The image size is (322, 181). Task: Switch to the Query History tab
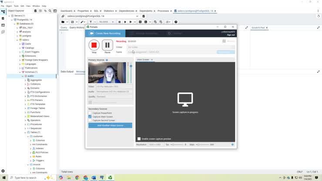[77, 27]
